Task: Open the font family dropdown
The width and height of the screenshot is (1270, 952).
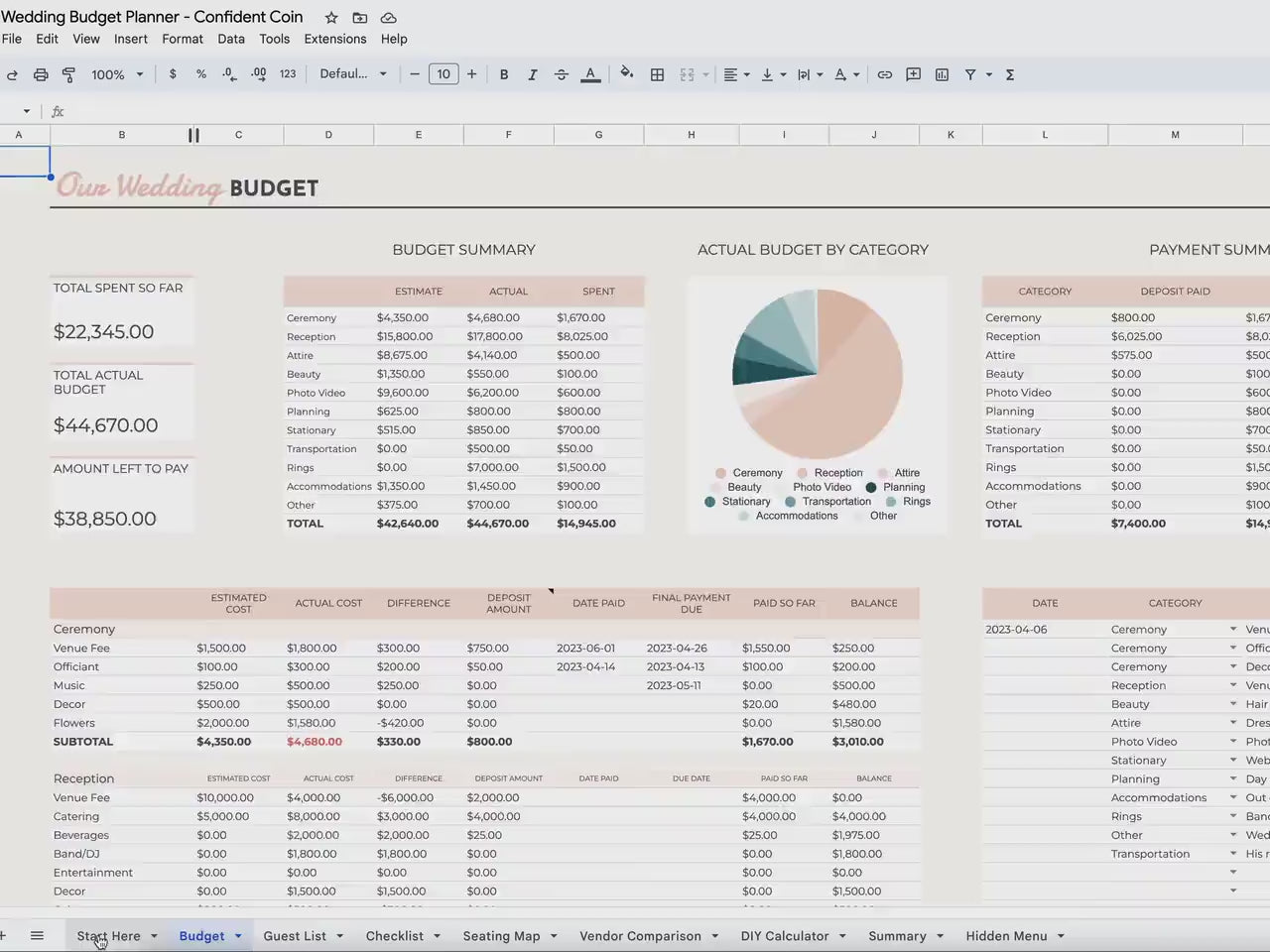Action: click(353, 74)
